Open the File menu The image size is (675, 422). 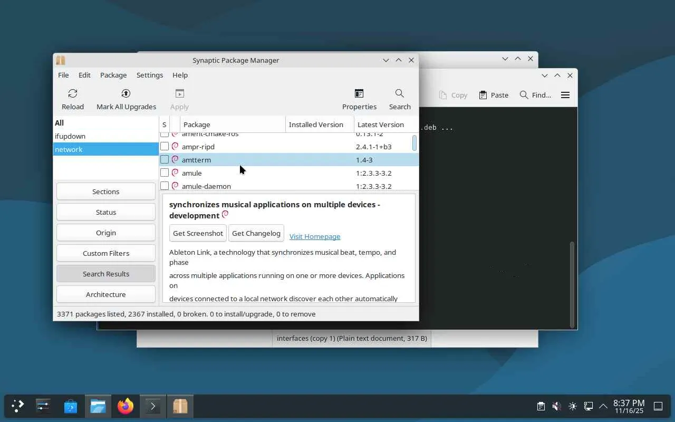tap(63, 75)
